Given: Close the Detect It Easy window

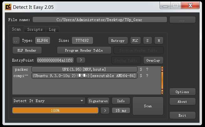Looking at the screenshot, I should pos(190,6).
